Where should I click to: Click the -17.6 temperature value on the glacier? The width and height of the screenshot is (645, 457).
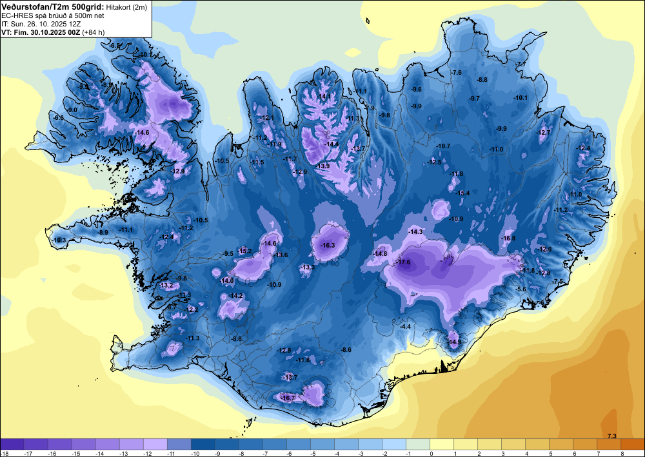[402, 262]
